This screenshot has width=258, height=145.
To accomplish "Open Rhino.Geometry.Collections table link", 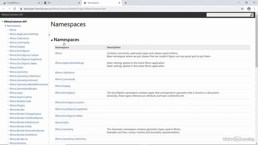I will 71,139.
